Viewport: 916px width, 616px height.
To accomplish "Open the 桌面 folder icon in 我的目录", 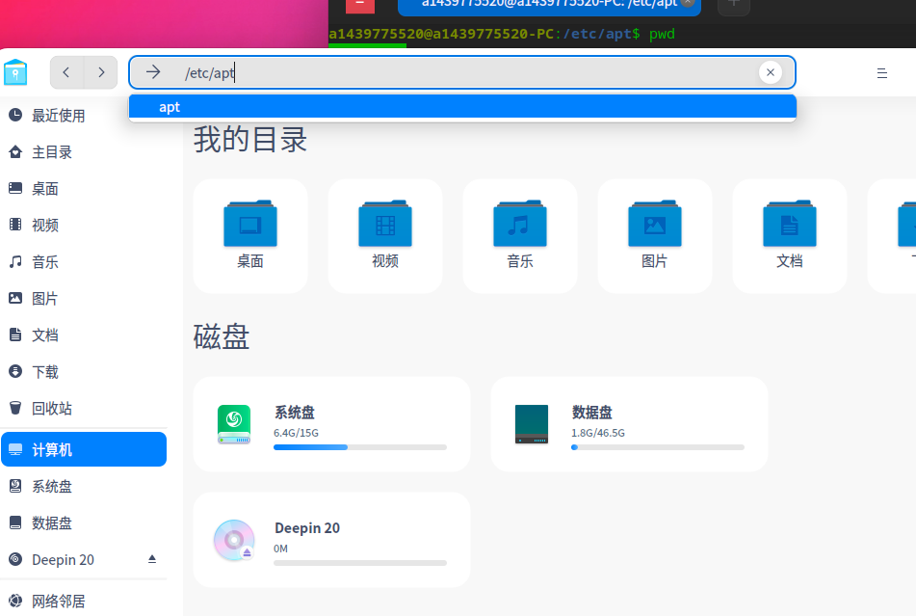I will point(250,224).
